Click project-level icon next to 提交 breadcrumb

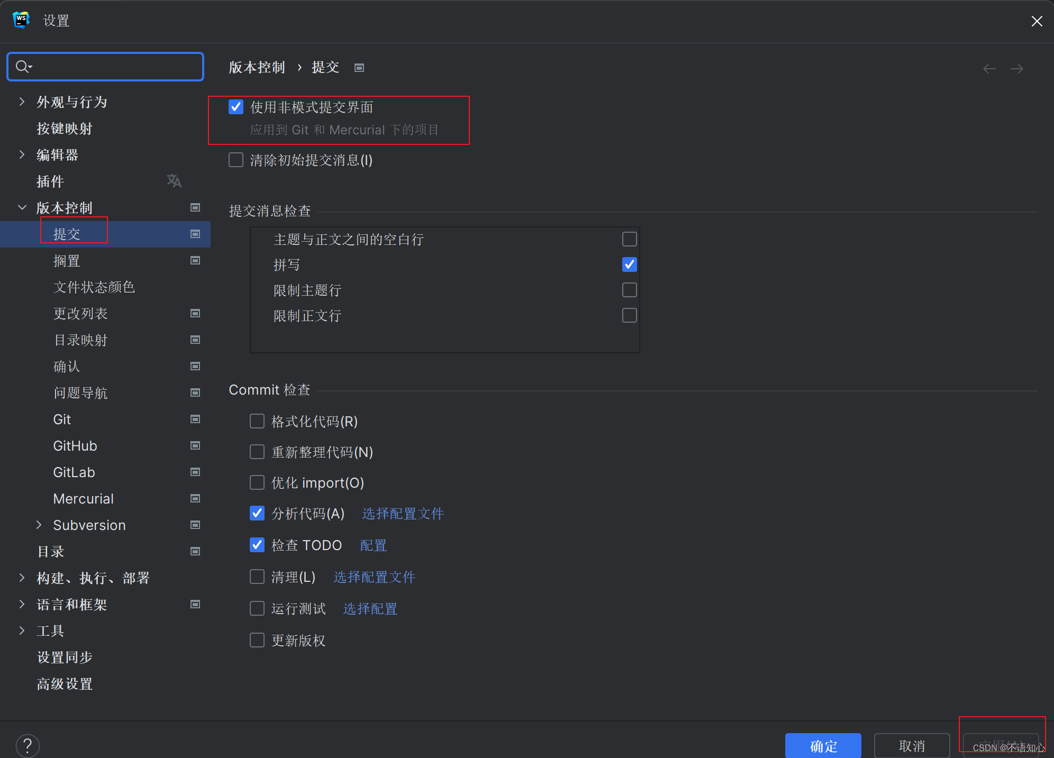(359, 68)
